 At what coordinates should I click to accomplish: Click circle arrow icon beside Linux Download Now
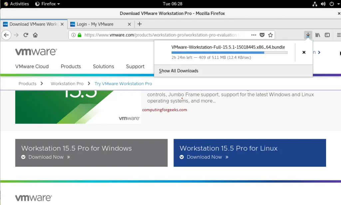coord(181,157)
